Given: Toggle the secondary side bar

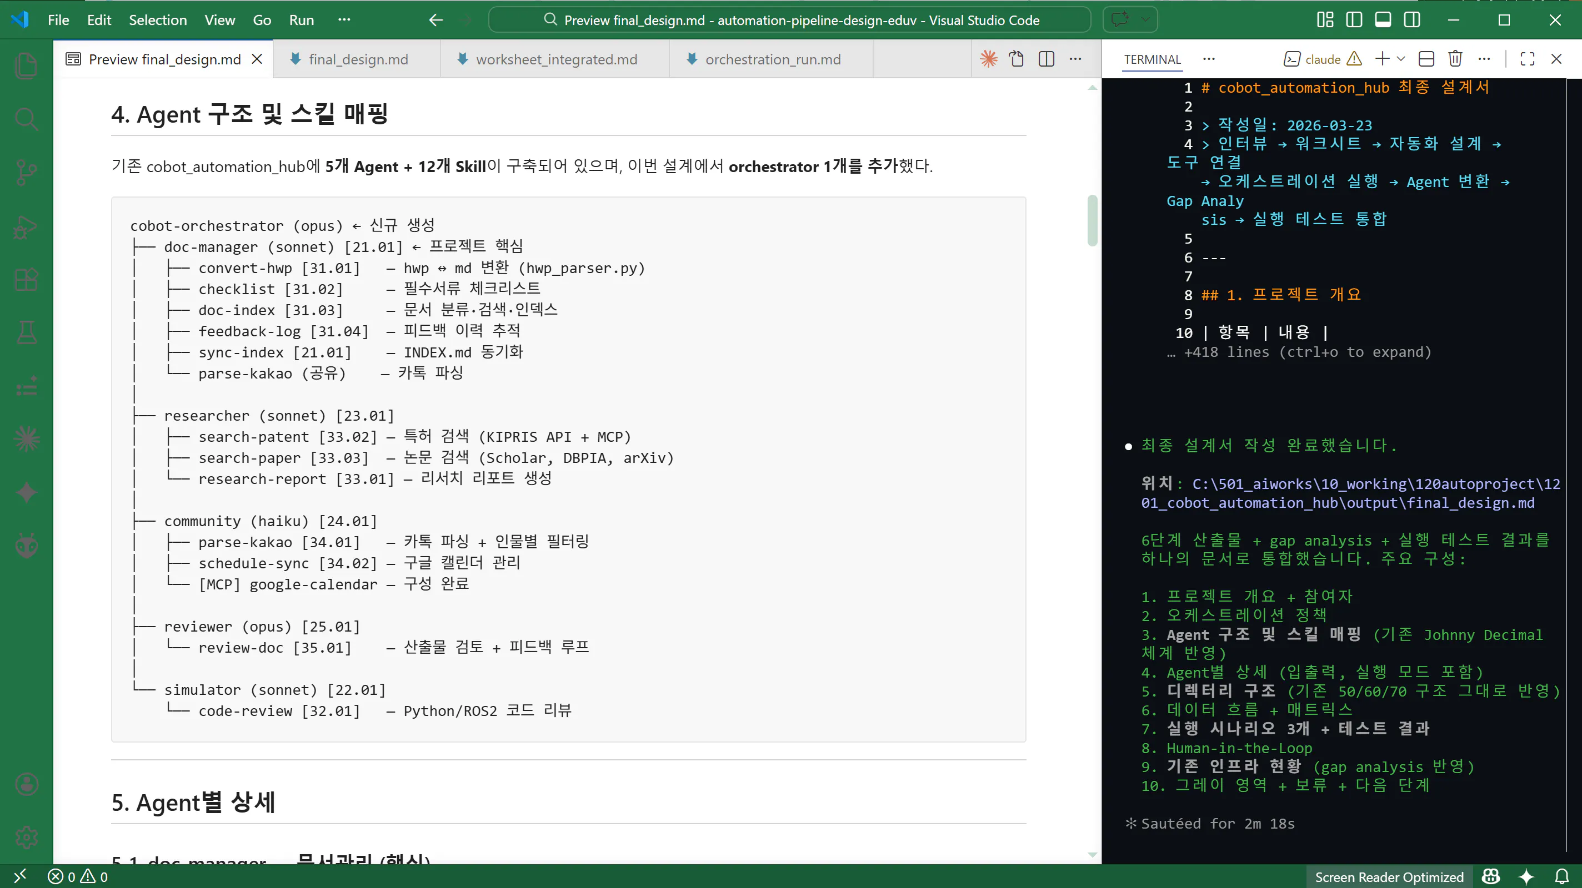Looking at the screenshot, I should point(1412,19).
